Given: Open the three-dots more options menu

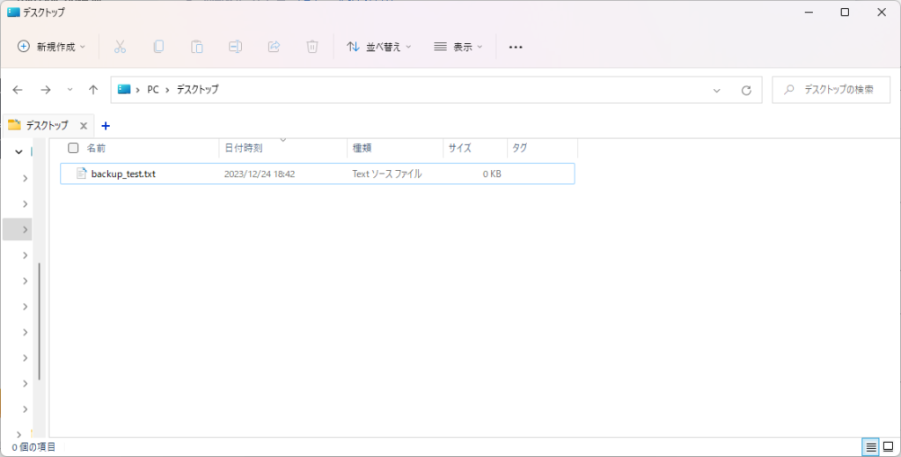Looking at the screenshot, I should tap(516, 47).
